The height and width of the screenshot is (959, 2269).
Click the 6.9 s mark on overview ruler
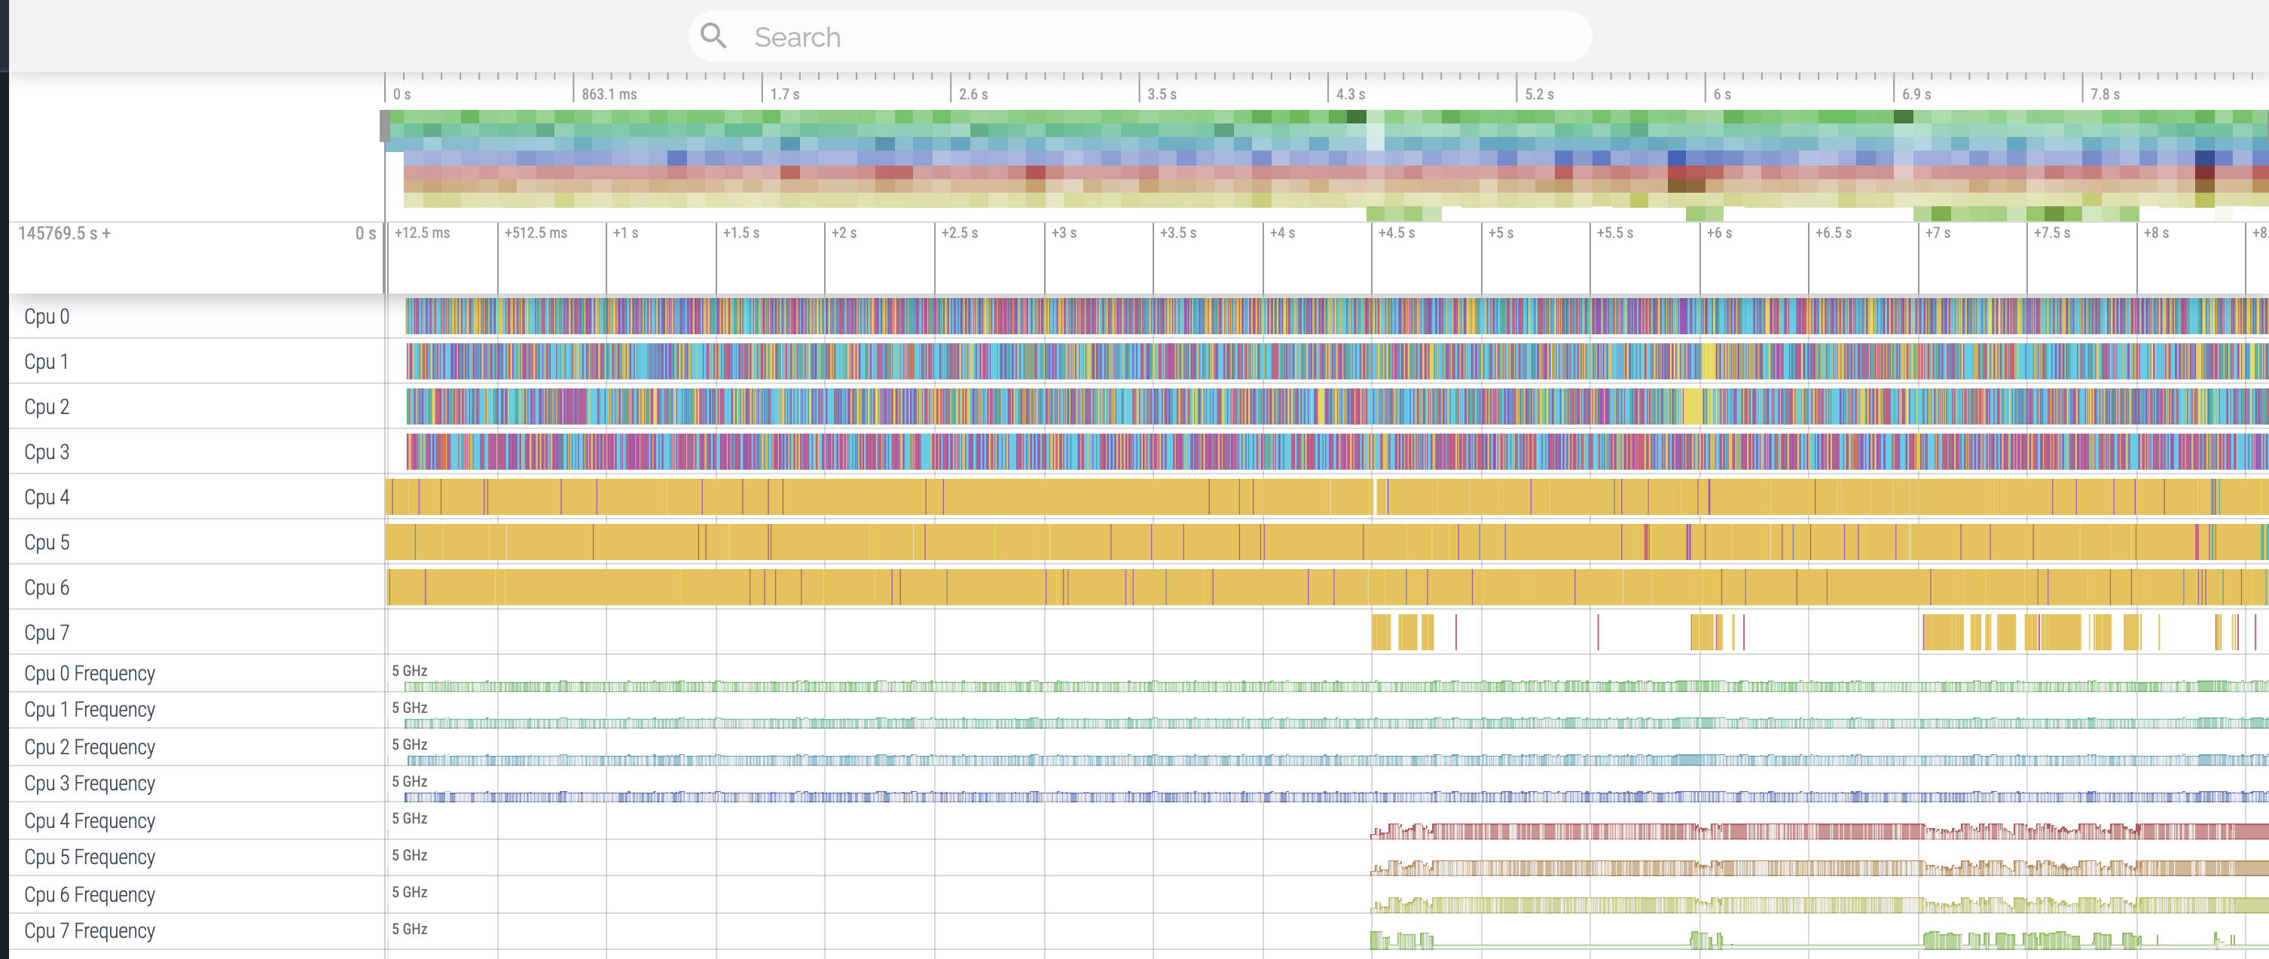coord(1916,94)
